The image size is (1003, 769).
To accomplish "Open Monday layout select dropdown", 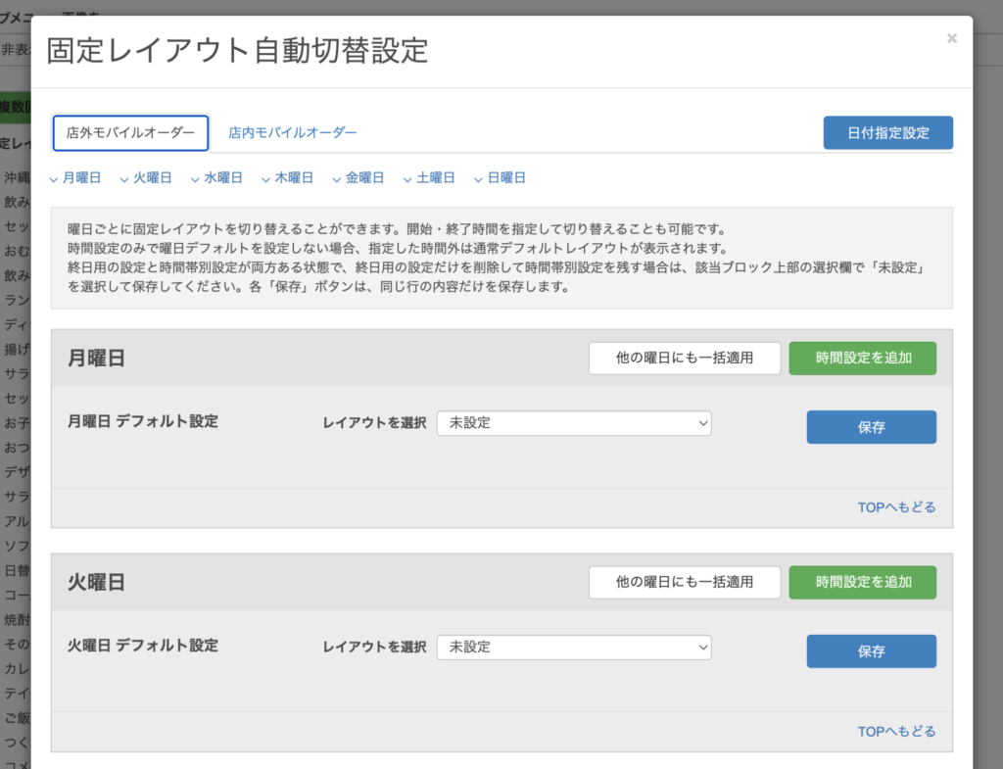I will (574, 423).
